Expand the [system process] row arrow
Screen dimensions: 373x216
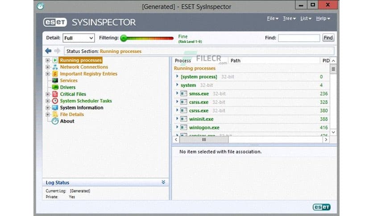tap(177, 76)
